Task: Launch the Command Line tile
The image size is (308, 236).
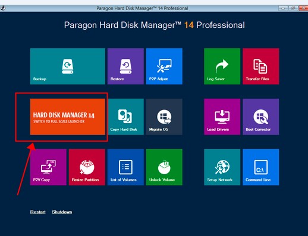Action: pyautogui.click(x=260, y=167)
